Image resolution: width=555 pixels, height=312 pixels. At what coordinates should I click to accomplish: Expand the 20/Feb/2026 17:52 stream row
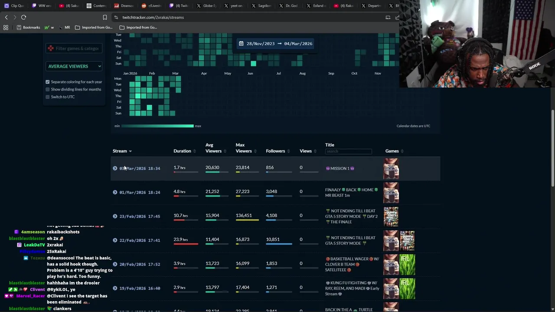click(115, 264)
